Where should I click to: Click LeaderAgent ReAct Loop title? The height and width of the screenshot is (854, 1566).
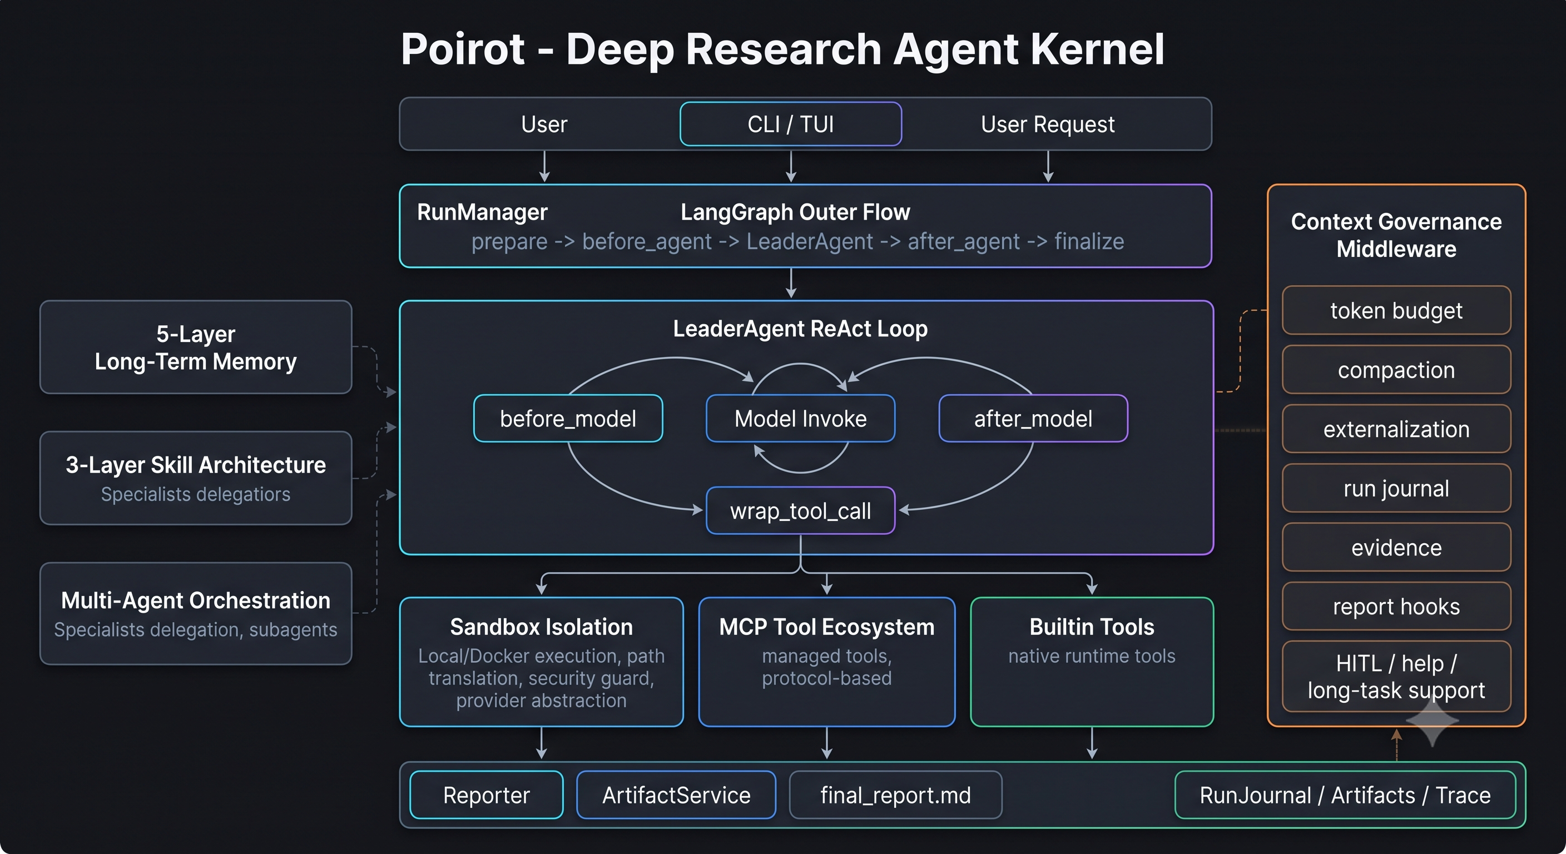coord(800,329)
